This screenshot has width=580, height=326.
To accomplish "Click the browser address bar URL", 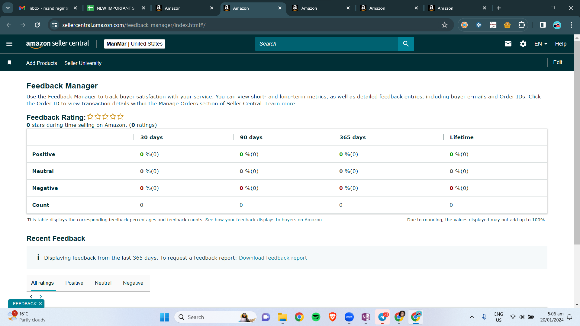I will coord(134,25).
